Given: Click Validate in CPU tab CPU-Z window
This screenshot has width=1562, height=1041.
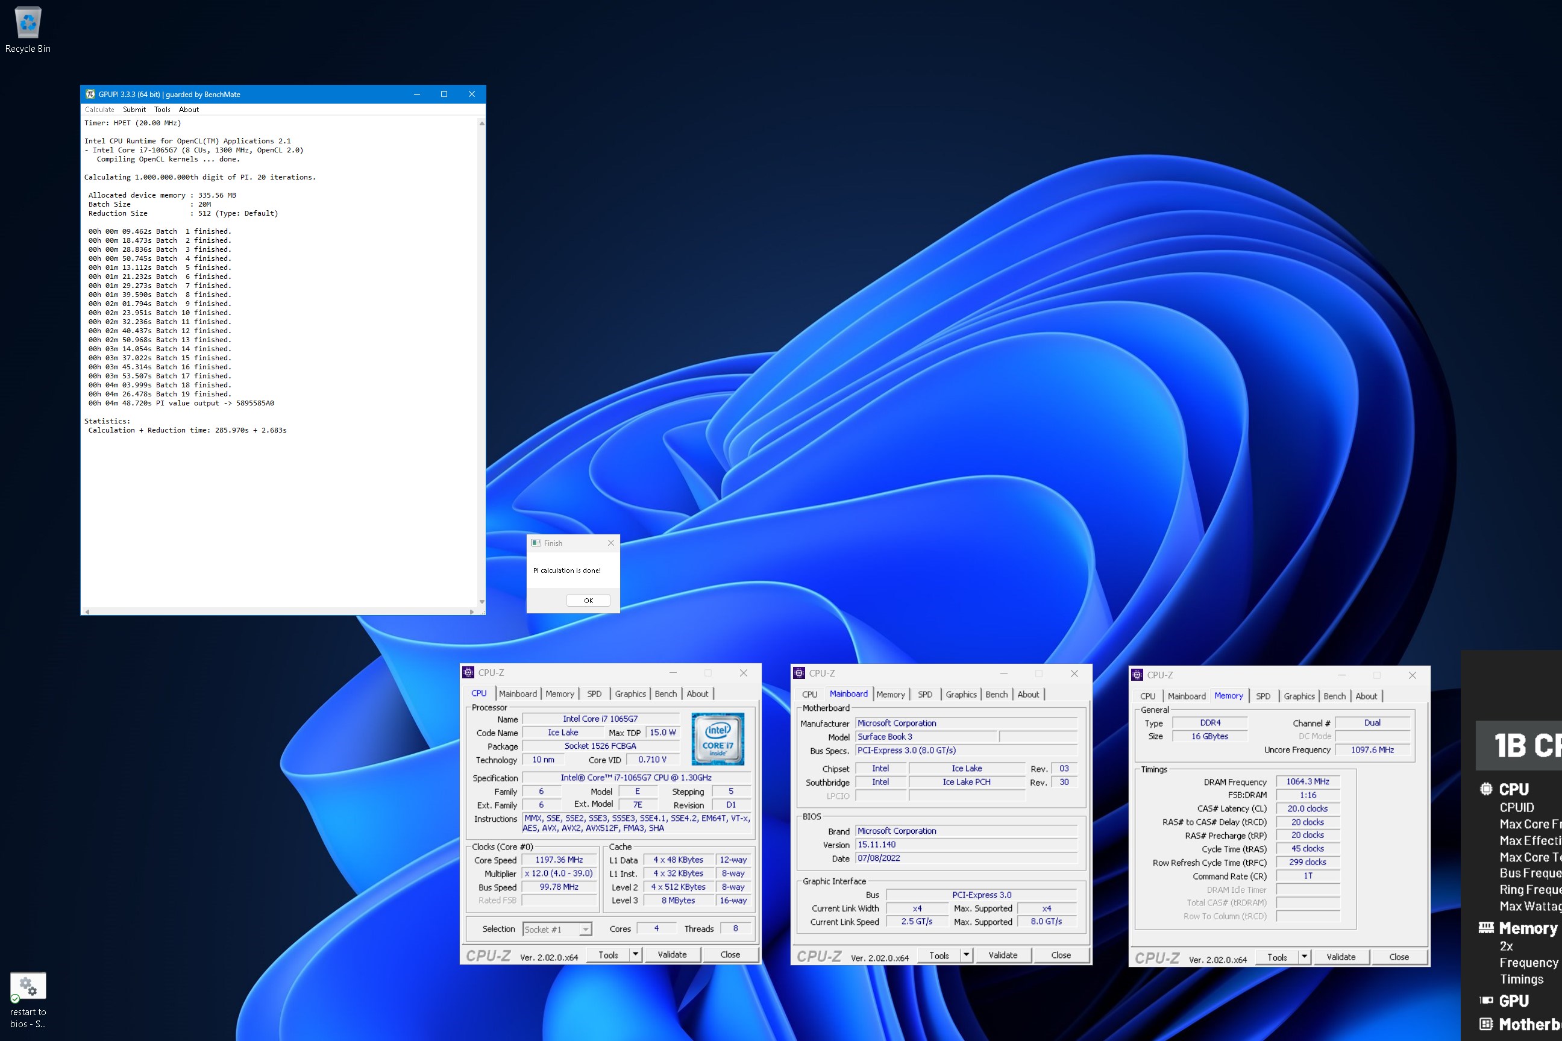Looking at the screenshot, I should [x=672, y=955].
